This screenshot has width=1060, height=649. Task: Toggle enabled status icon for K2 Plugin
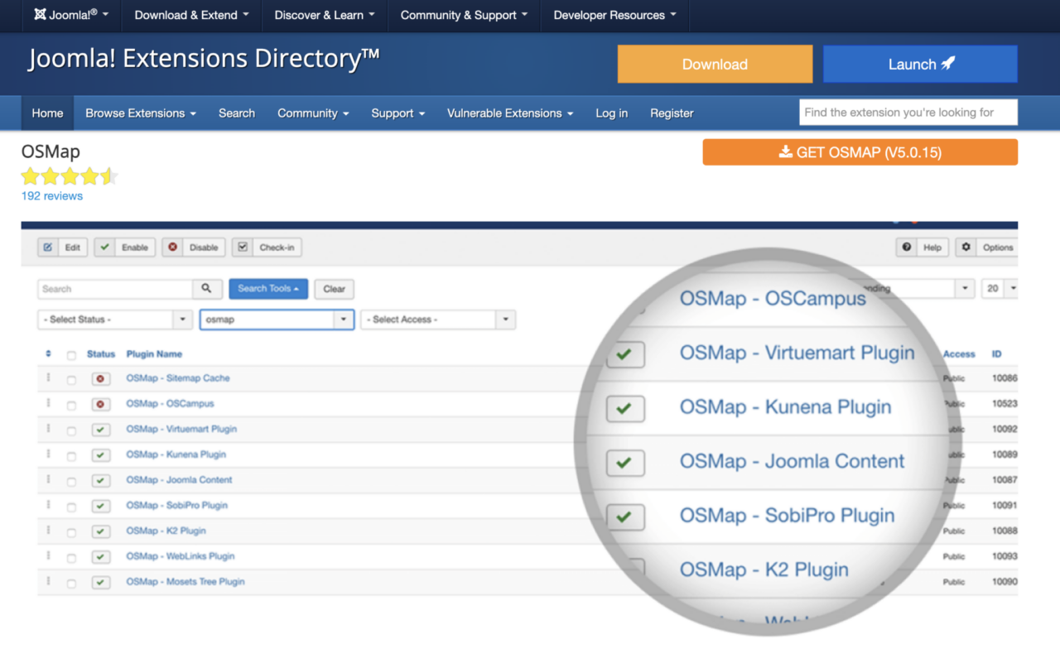coord(101,531)
